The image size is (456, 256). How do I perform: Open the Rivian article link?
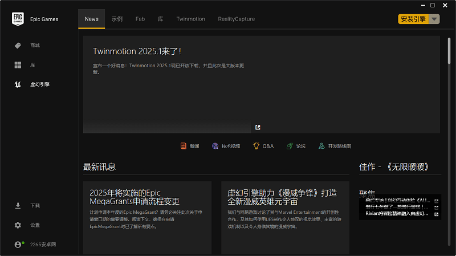396,214
